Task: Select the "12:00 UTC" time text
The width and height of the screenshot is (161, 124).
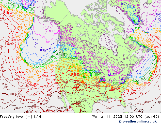Action: 134,117
